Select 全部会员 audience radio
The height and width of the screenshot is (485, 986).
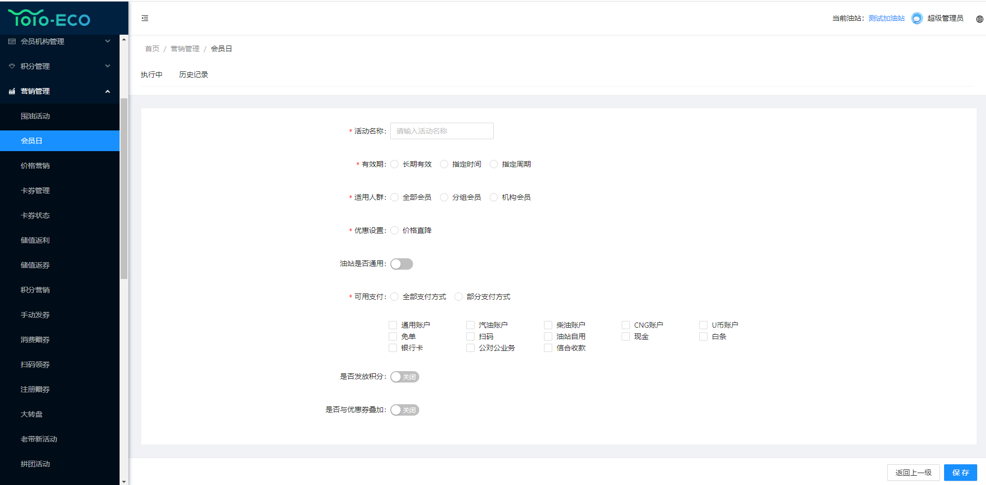(394, 197)
